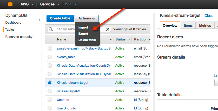Screen dimensions: 218x111
Task: Switch to the Items tab
Action: click(188, 25)
